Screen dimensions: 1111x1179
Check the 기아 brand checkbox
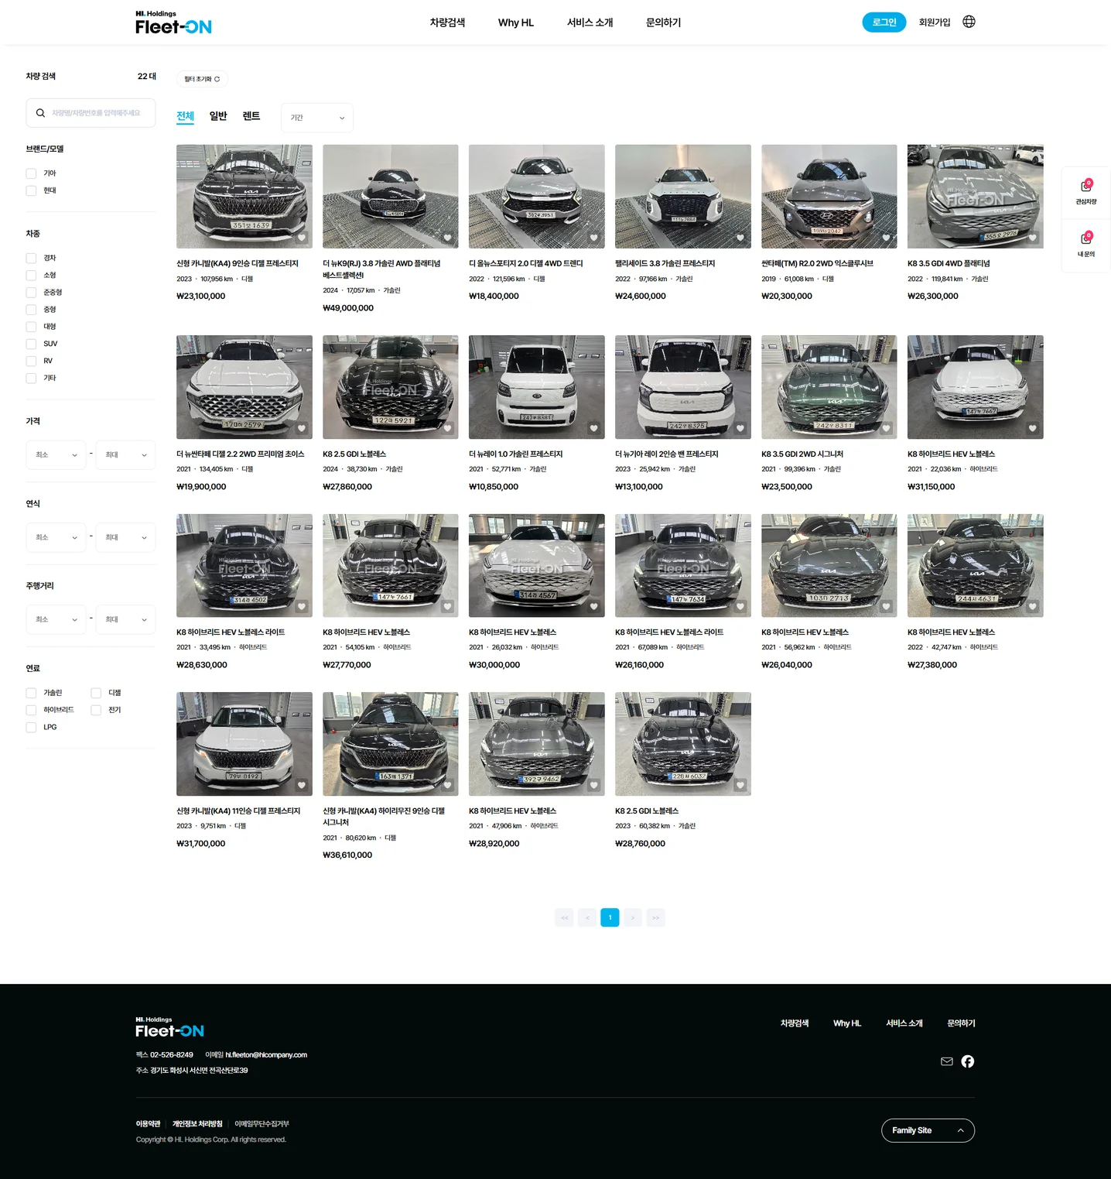coord(31,173)
